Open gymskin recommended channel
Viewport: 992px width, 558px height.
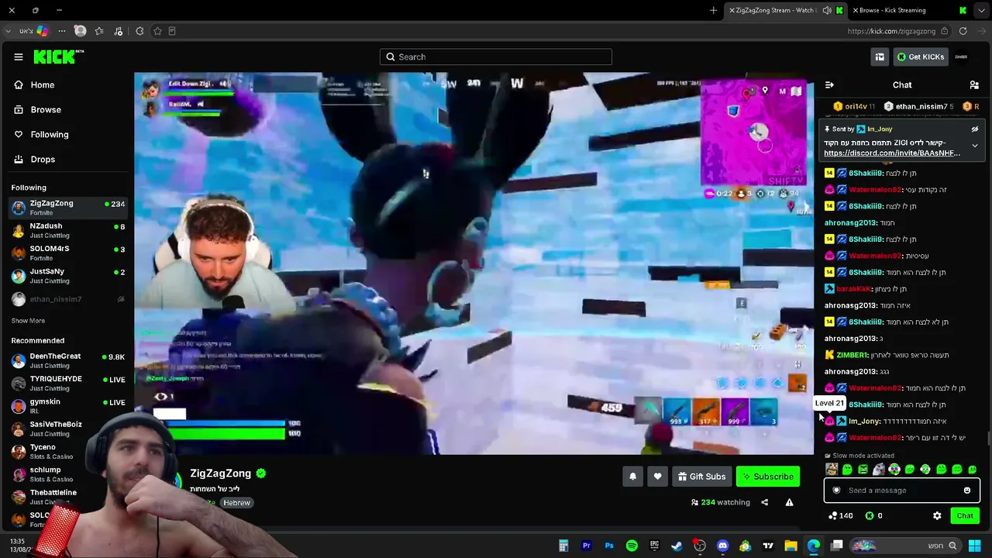pos(68,405)
